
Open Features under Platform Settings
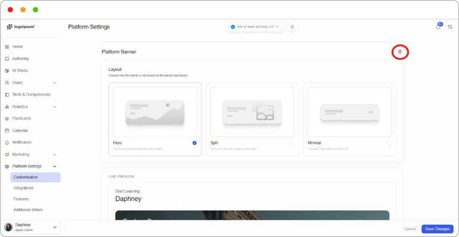click(21, 199)
